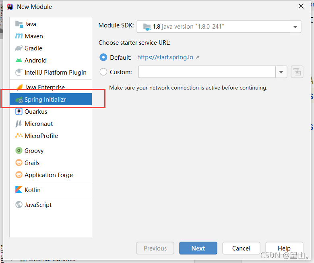Select the Gradle elephant icon
Image resolution: width=314 pixels, height=263 pixels.
coord(19,48)
